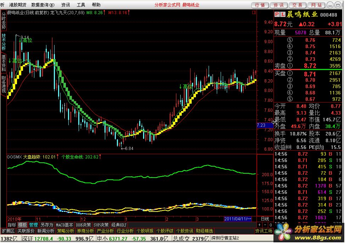Click the 行情 button at top right
The image size is (345, 243).
pyautogui.click(x=260, y=5)
